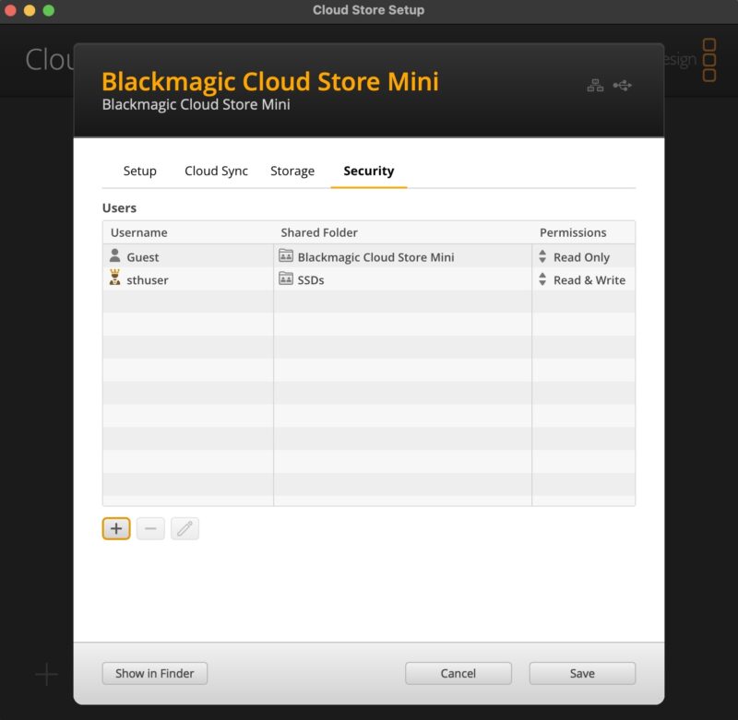
Task: Open the Storage tab
Action: pos(292,171)
